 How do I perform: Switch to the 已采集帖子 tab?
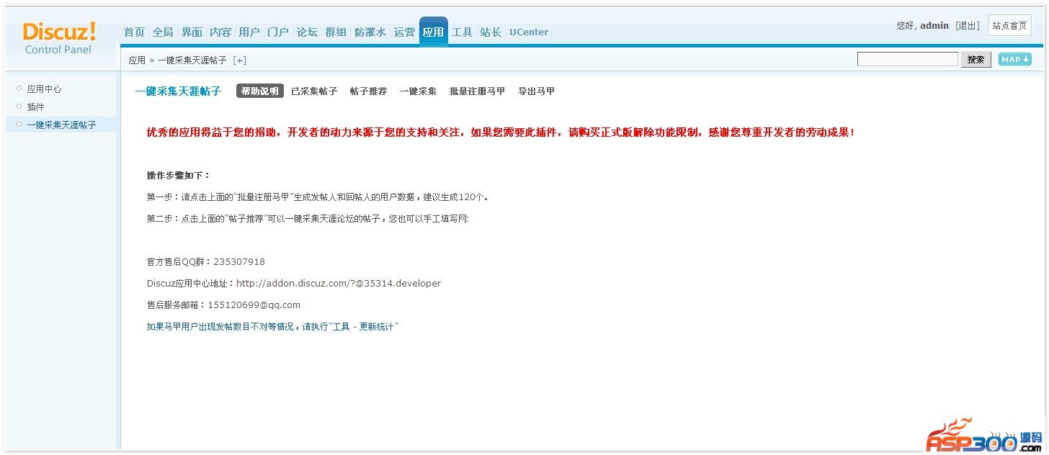[x=314, y=91]
